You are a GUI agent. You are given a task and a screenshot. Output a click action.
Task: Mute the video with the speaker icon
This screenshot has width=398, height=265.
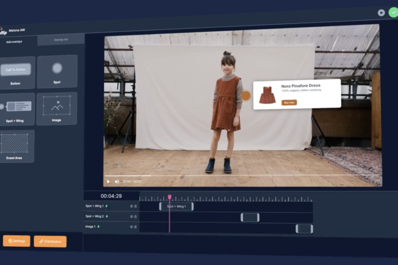(x=117, y=181)
